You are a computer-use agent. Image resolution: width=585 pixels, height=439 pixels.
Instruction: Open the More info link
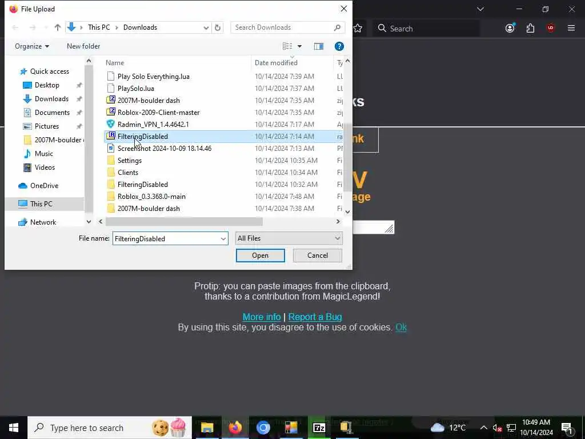262,317
